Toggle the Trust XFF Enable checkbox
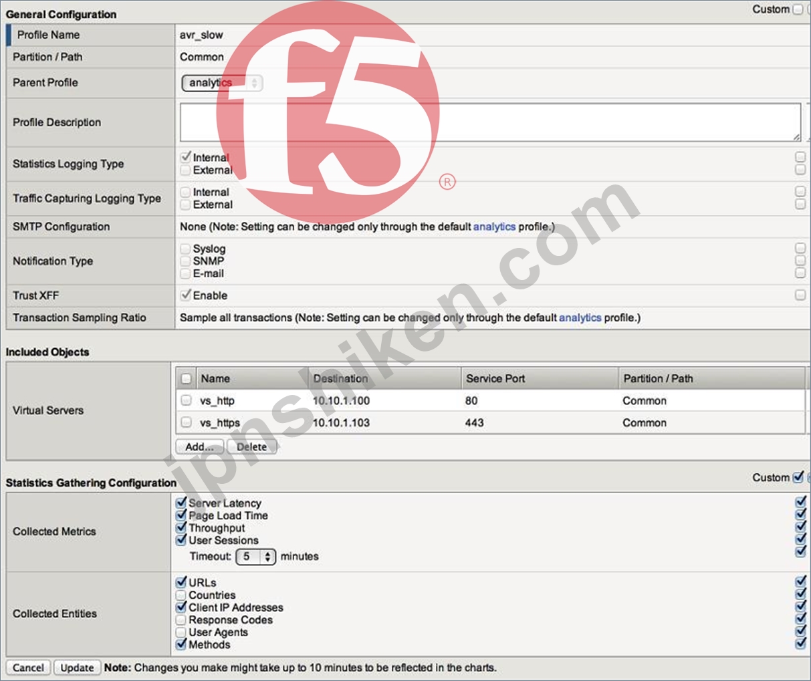This screenshot has height=681, width=811. pos(186,295)
